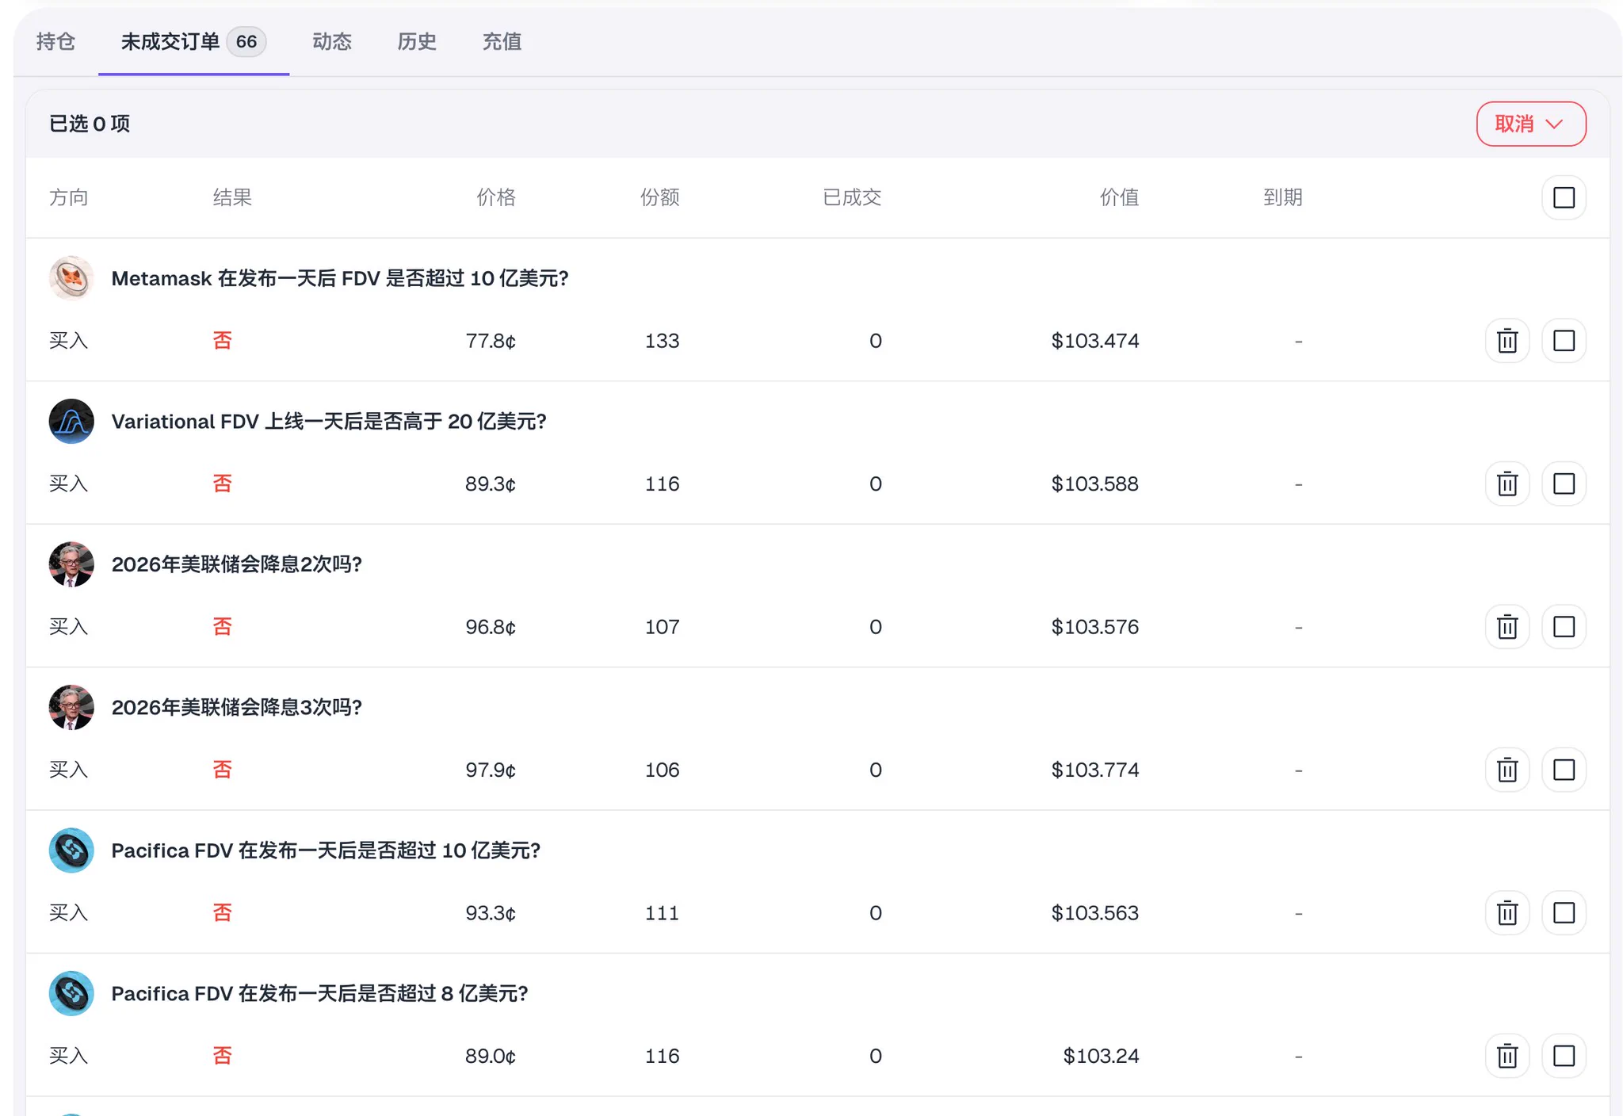Tick the select-all checkbox in the header row
This screenshot has height=1116, width=1623.
tap(1564, 197)
